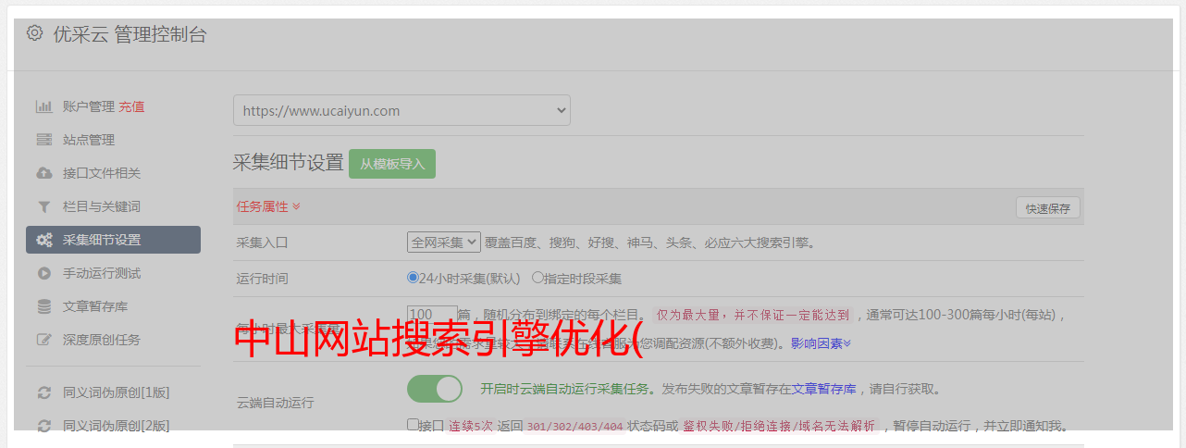Click the green 从模板导入 button
Image resolution: width=1186 pixels, height=448 pixels.
click(392, 164)
